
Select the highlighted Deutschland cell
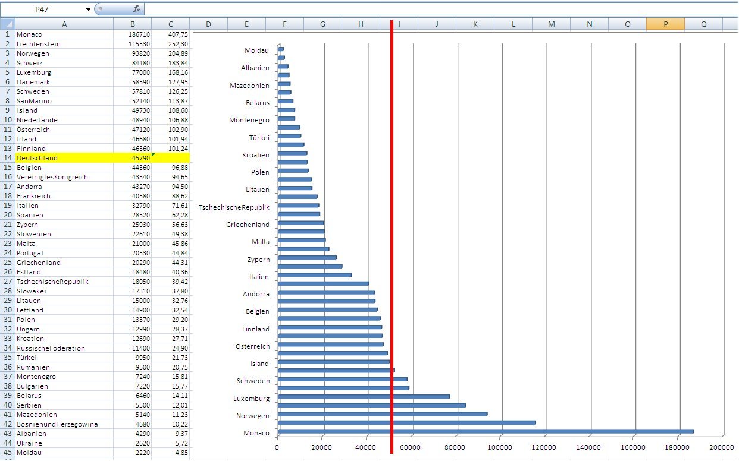pos(64,158)
